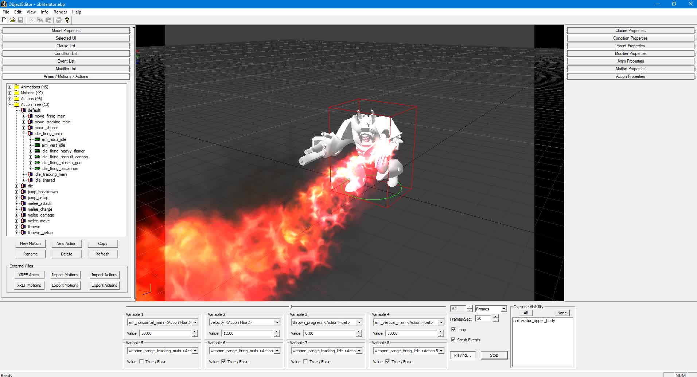Expand the Actions (46) tree node

[10, 99]
